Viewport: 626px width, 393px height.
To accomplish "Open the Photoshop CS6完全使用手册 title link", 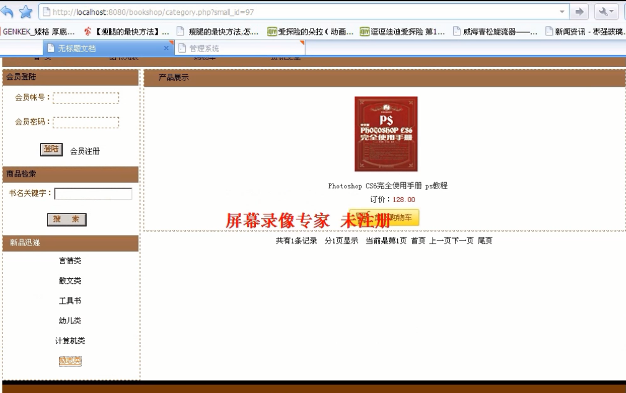I will point(387,186).
